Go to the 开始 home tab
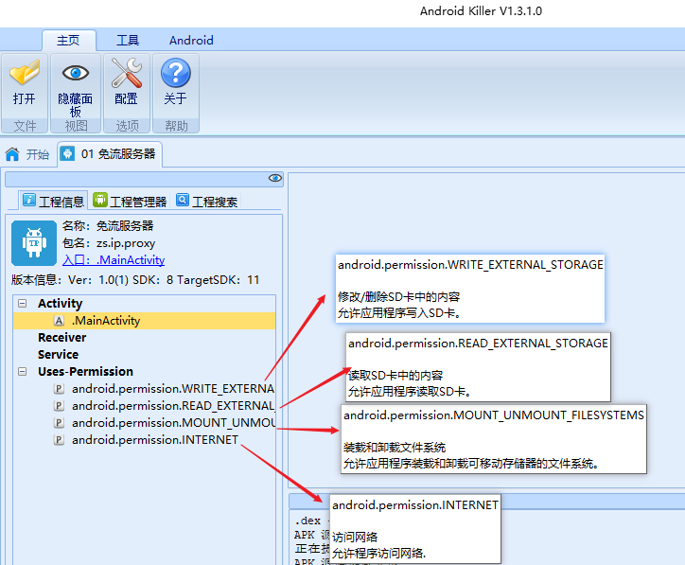This screenshot has height=565, width=685. tap(26, 154)
